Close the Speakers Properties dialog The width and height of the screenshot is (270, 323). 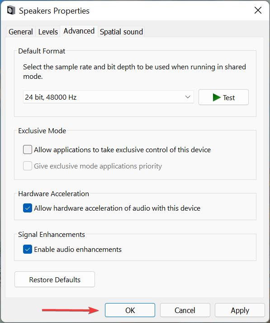click(x=258, y=10)
